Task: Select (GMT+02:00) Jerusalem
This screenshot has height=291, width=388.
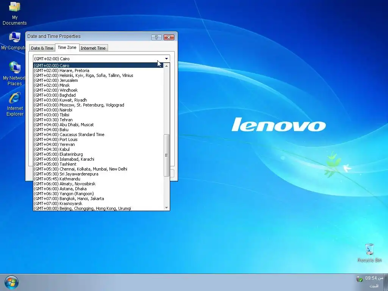Action: [x=98, y=80]
